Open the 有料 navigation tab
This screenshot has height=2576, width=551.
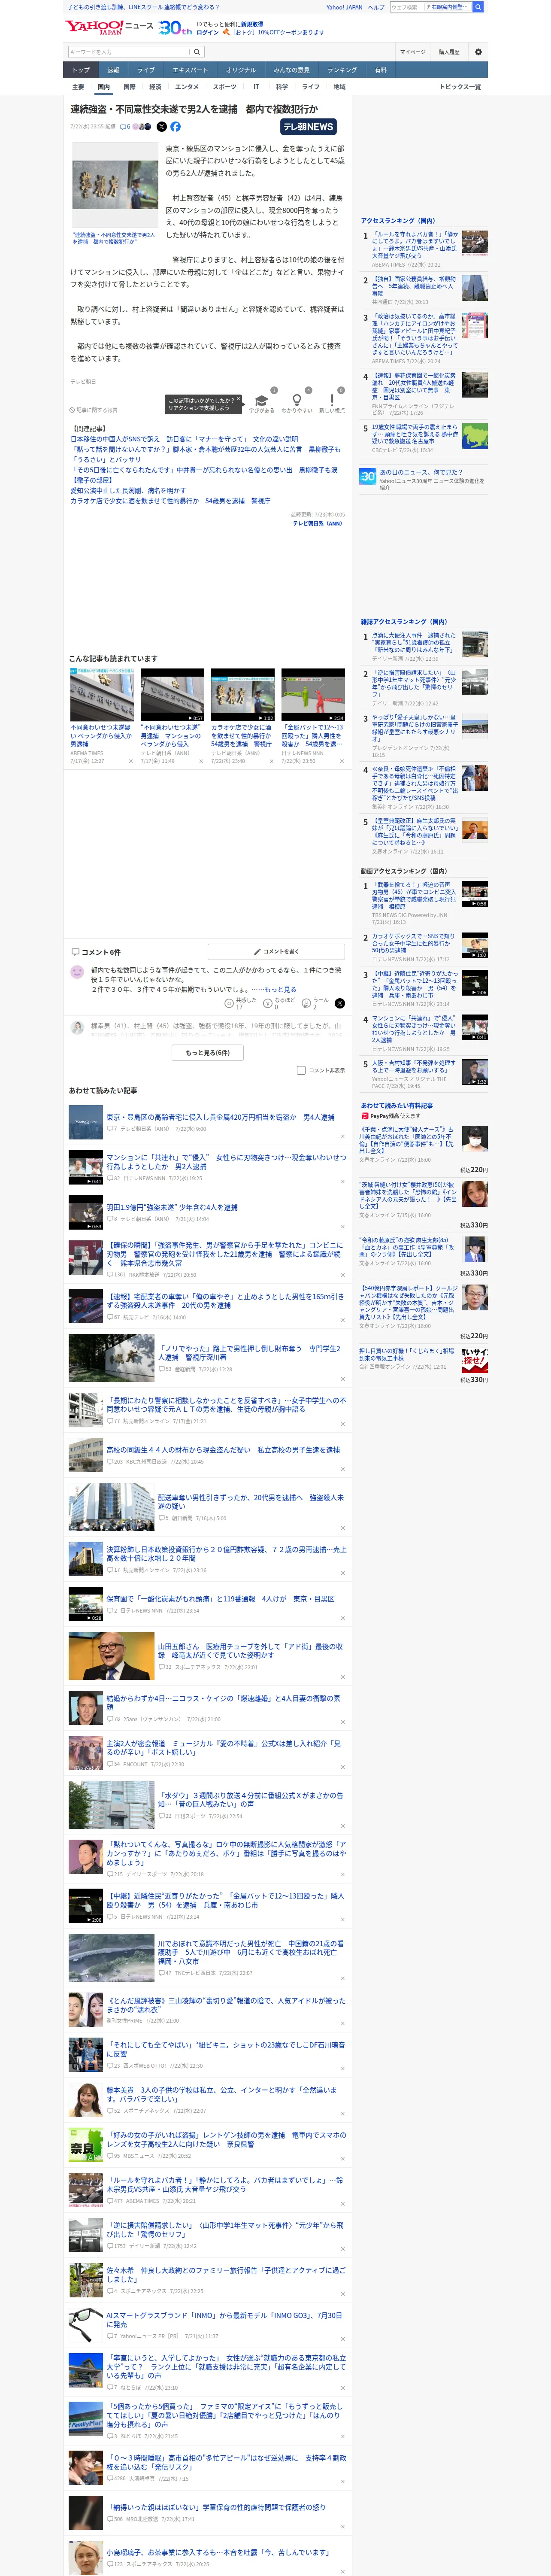[x=380, y=70]
